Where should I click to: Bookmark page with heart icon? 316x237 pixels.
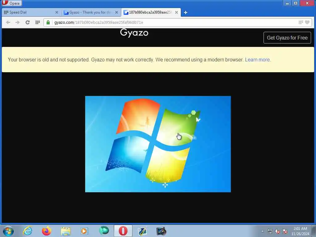307,22
